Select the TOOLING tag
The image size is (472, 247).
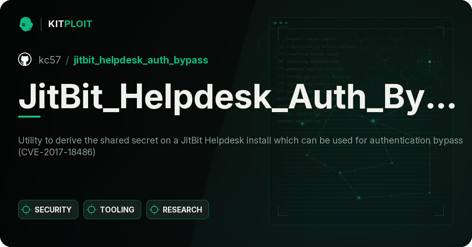coord(112,210)
